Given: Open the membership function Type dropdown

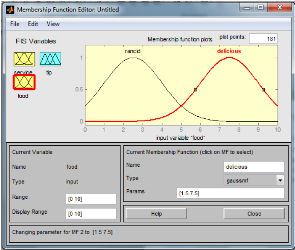Looking at the screenshot, I should click(x=254, y=180).
